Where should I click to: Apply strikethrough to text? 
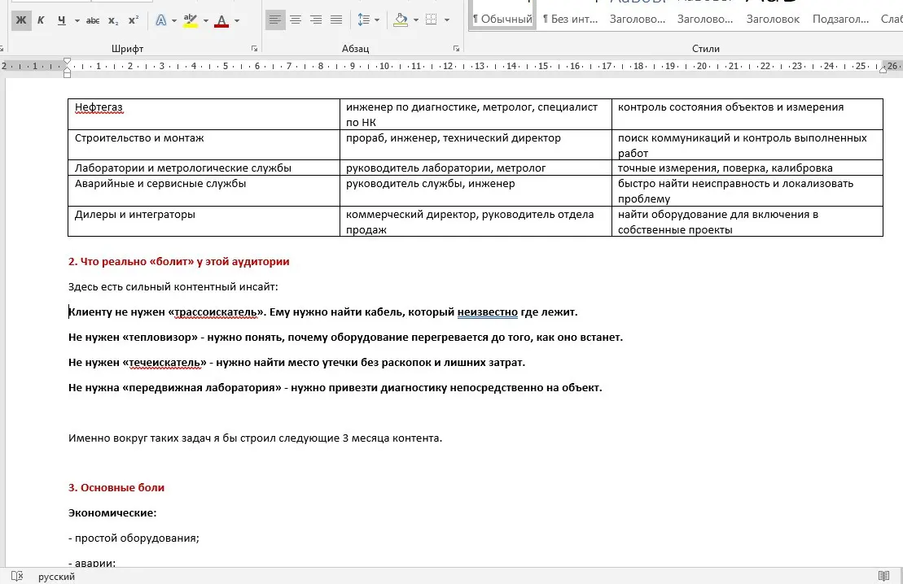pos(93,20)
